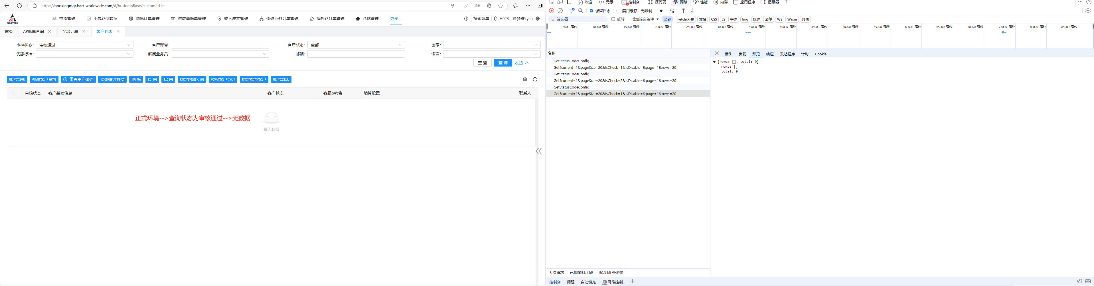
Task: Toggle the 保留日志 checkbox
Action: tap(591, 11)
